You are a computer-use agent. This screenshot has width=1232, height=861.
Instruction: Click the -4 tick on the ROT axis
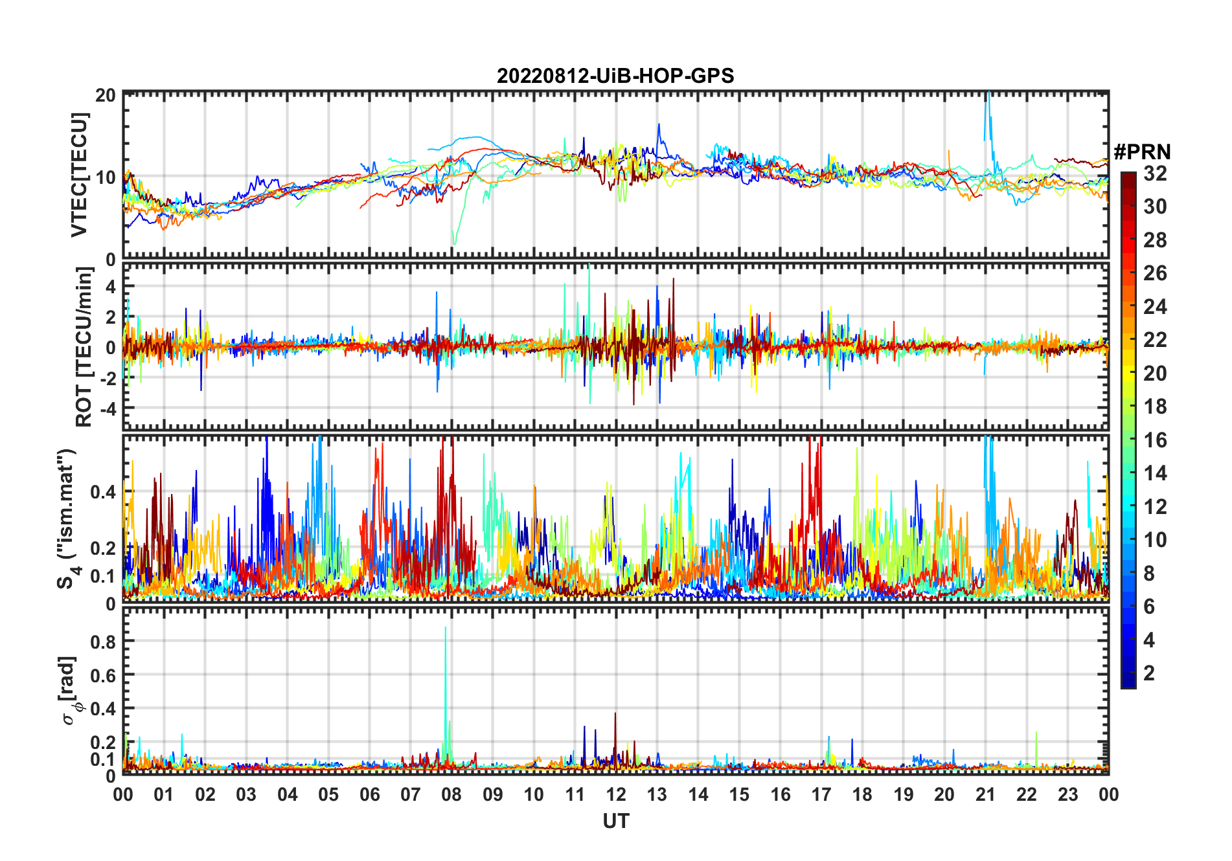click(x=107, y=409)
